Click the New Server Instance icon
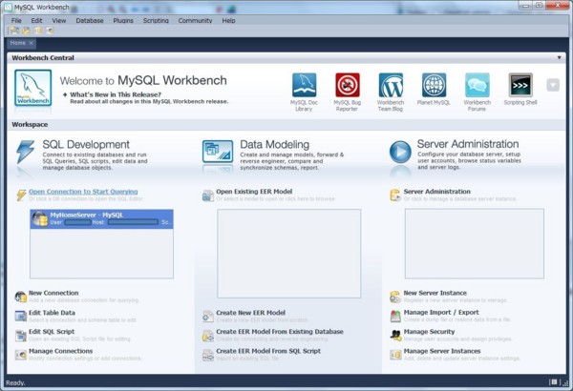The width and height of the screenshot is (573, 391). click(x=395, y=297)
